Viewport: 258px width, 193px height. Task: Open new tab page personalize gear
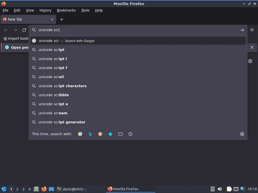(250, 61)
